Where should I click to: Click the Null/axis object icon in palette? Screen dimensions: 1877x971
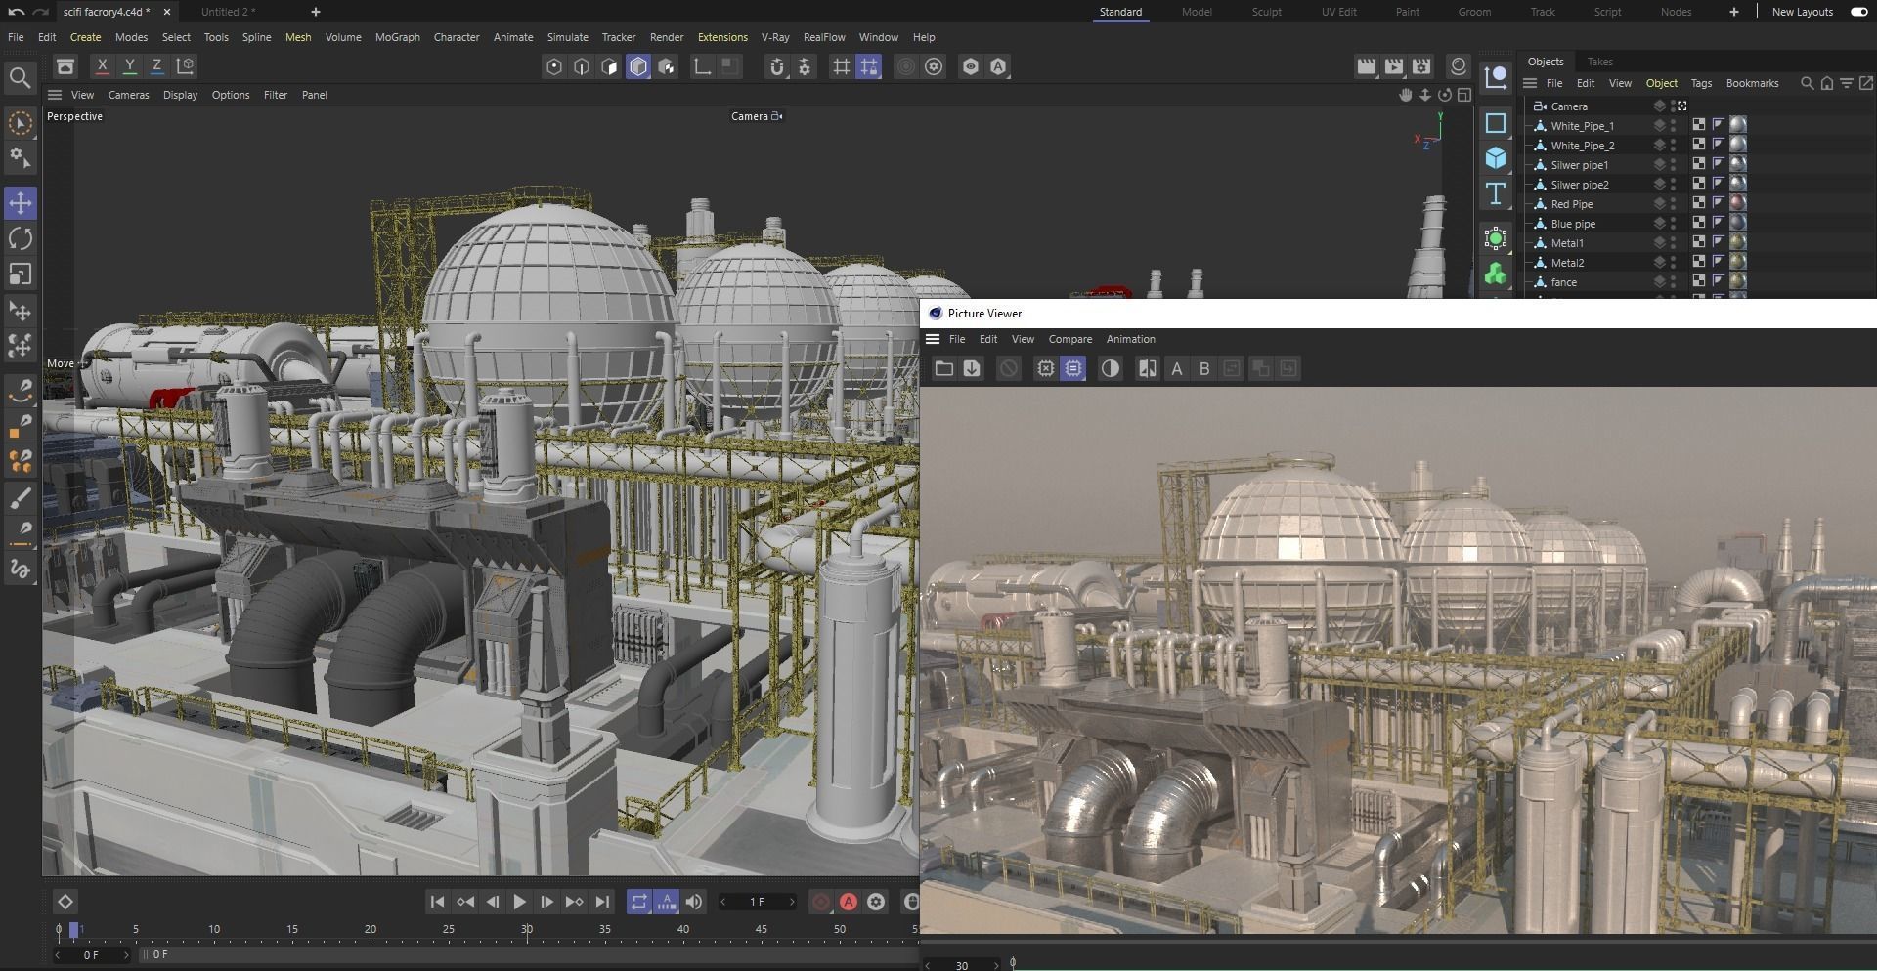tap(1496, 78)
